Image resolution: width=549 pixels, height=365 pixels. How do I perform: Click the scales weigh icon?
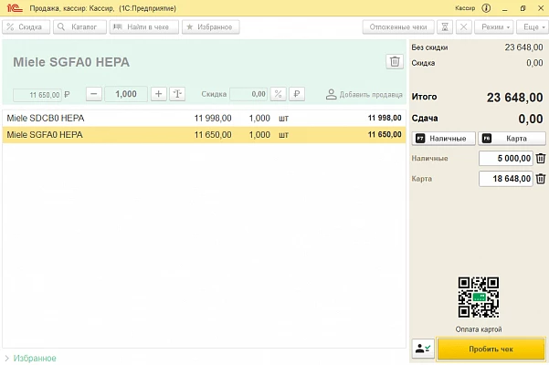pos(177,94)
